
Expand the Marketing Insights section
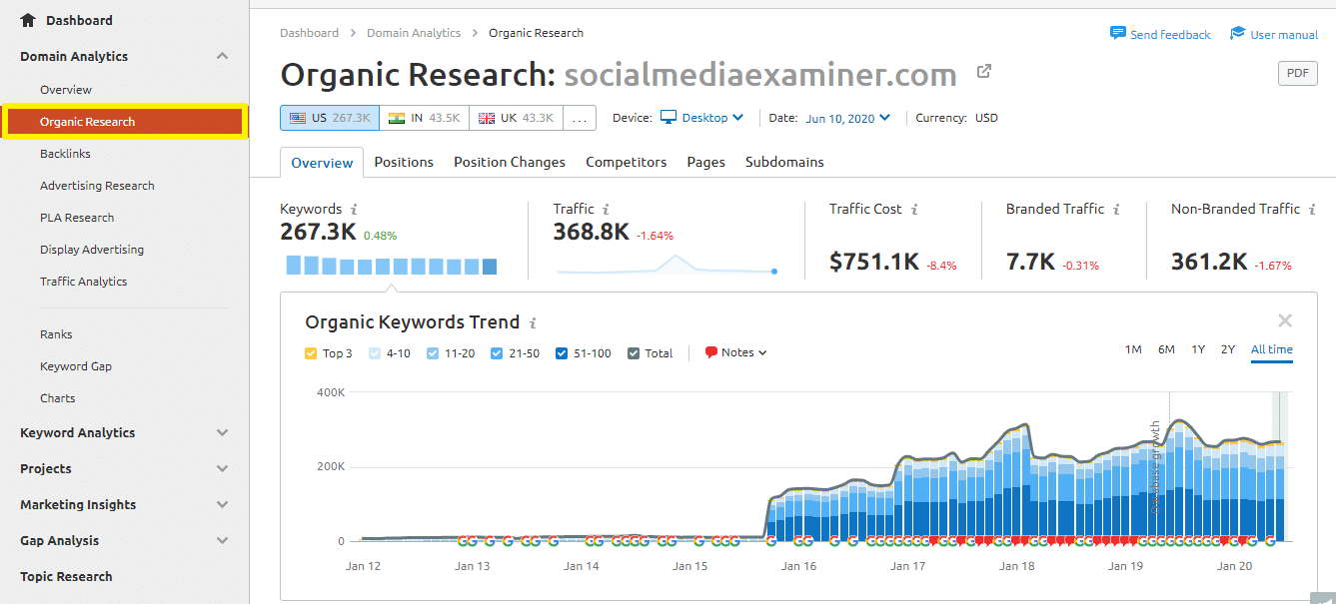coord(222,505)
